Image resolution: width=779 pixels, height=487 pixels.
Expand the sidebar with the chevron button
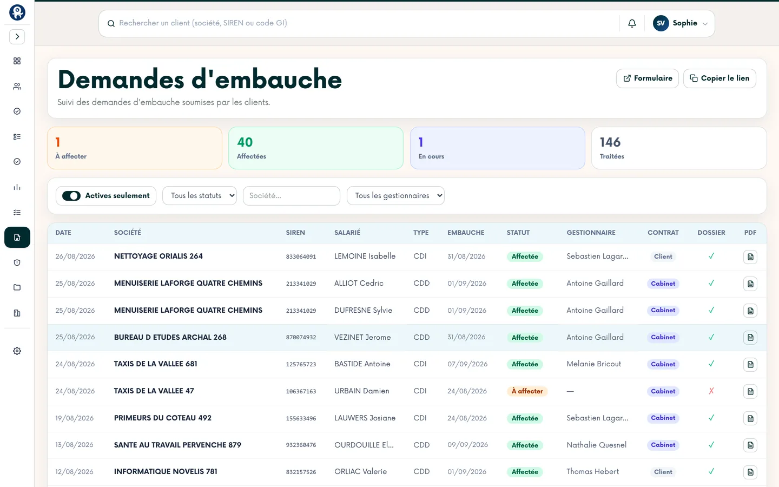[x=17, y=37]
